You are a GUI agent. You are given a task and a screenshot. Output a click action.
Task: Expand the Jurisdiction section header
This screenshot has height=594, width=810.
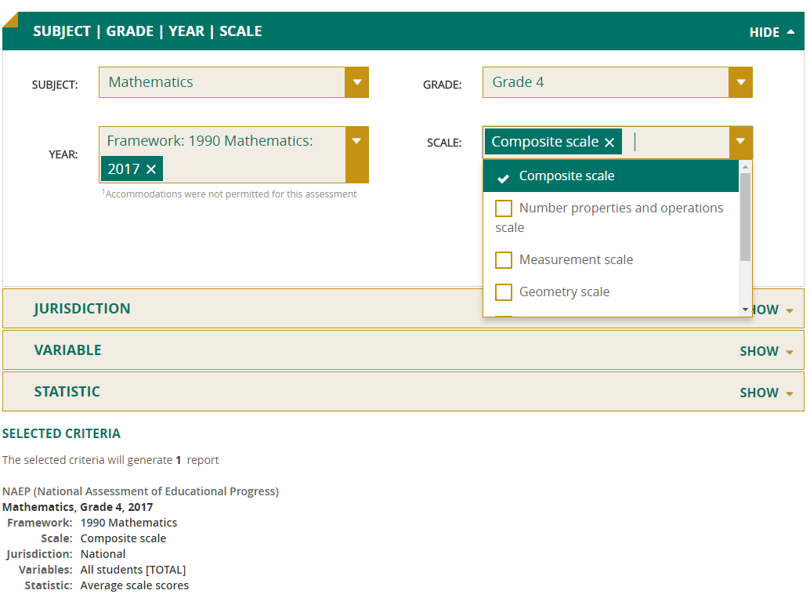pos(82,309)
